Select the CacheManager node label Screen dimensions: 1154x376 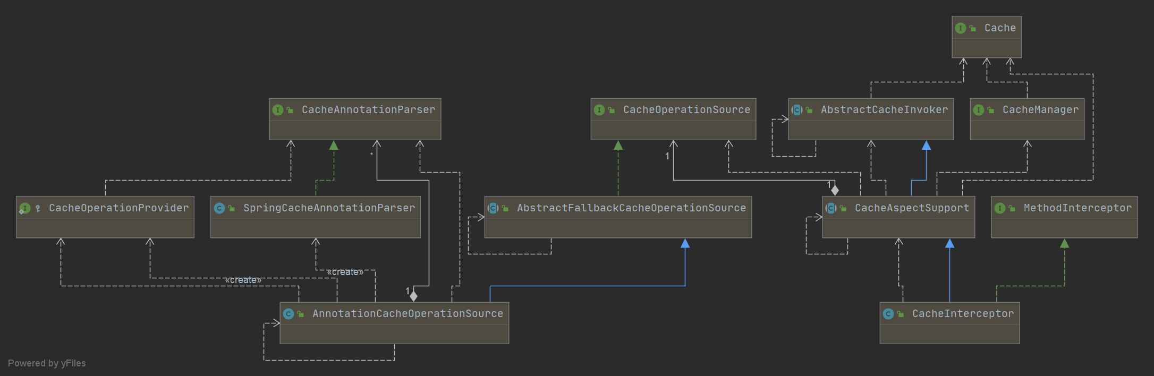(1040, 110)
